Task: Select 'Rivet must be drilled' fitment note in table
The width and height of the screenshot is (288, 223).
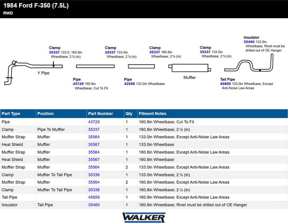Action: tap(193, 205)
